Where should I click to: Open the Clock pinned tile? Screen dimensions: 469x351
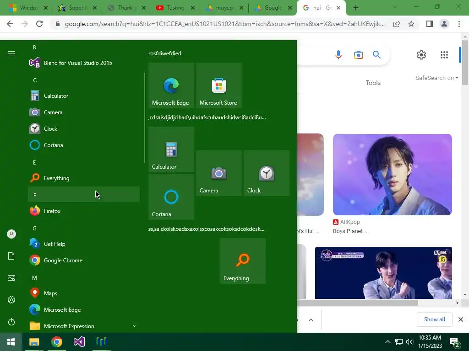[266, 173]
